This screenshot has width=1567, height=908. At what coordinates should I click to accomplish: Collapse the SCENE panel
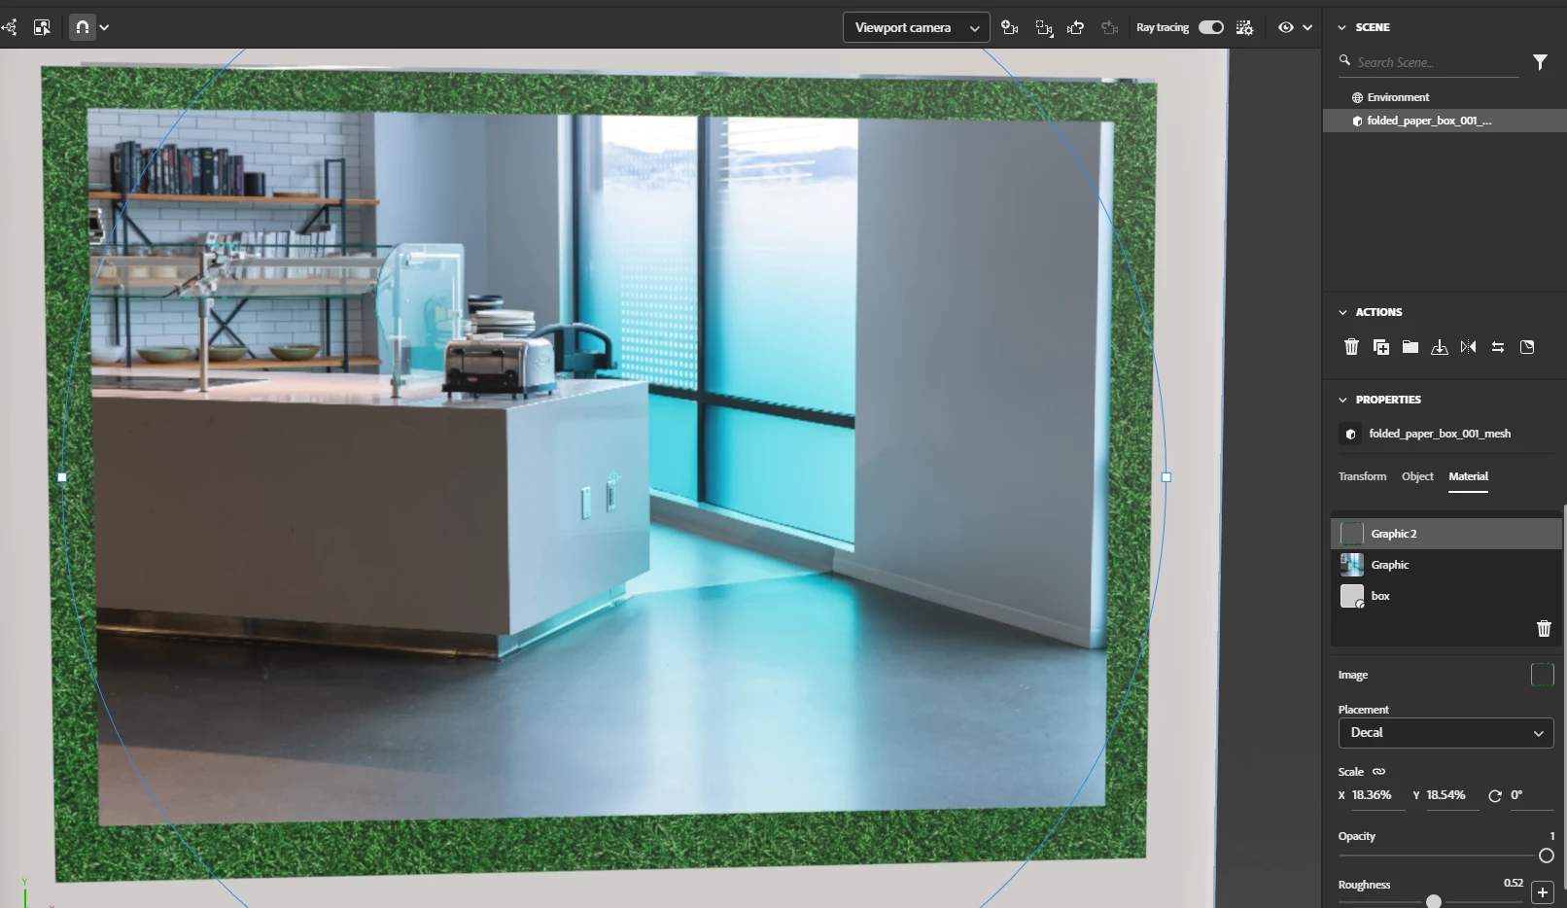1342,27
